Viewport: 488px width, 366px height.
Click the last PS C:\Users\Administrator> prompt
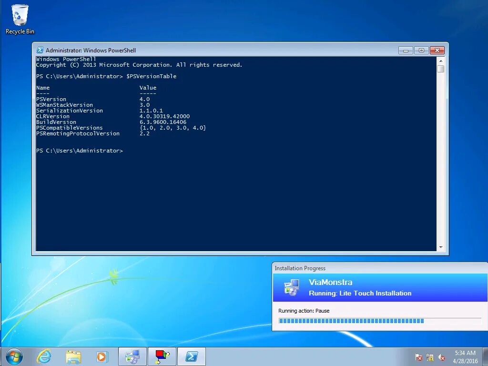pos(80,151)
